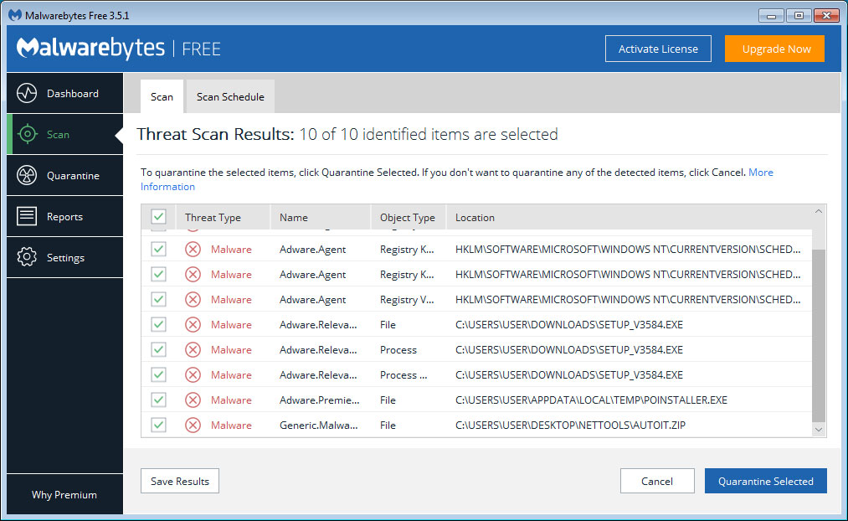The height and width of the screenshot is (521, 848).
Task: Click Activate License
Action: [x=658, y=49]
